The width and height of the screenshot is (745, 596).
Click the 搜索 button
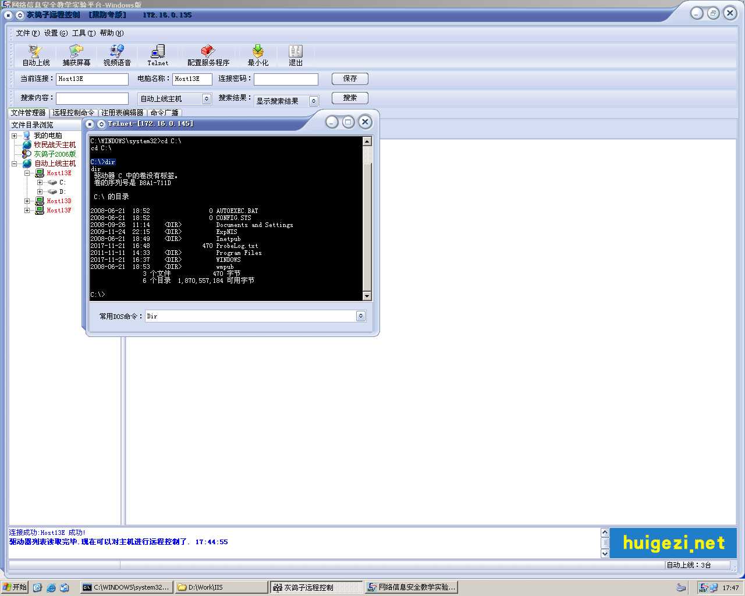[350, 98]
